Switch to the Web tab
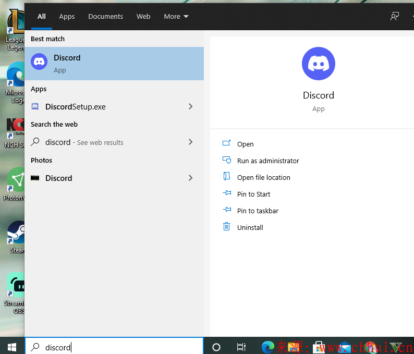 pyautogui.click(x=143, y=16)
